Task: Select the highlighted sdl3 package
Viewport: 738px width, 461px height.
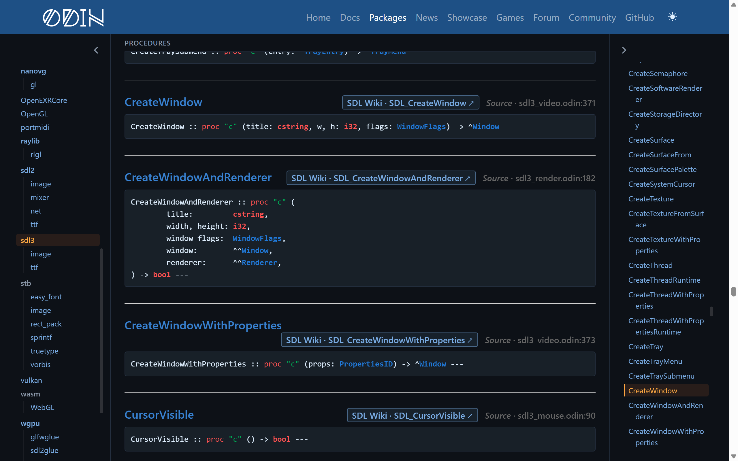Action: coord(58,240)
